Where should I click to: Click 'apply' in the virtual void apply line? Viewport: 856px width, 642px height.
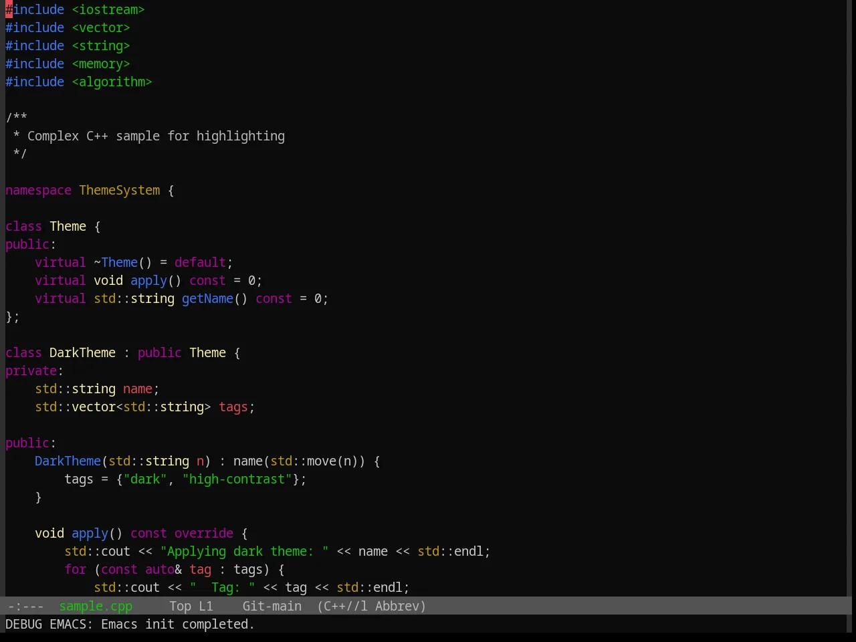[x=148, y=280]
